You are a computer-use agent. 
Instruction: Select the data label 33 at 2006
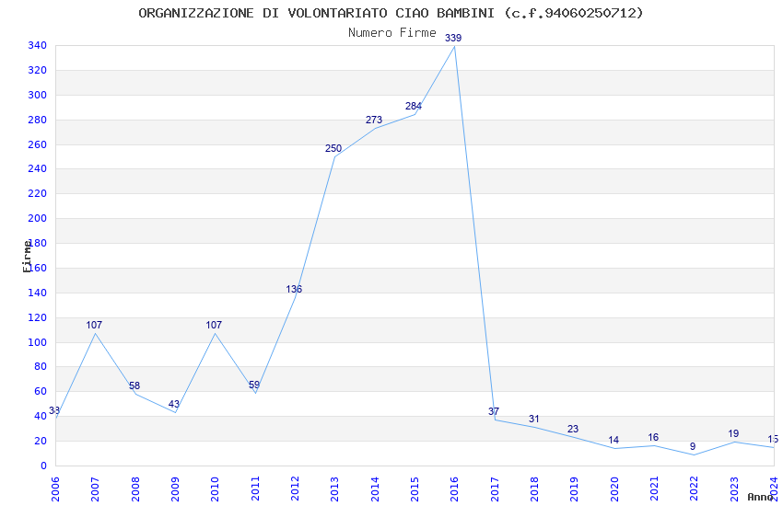(x=54, y=411)
